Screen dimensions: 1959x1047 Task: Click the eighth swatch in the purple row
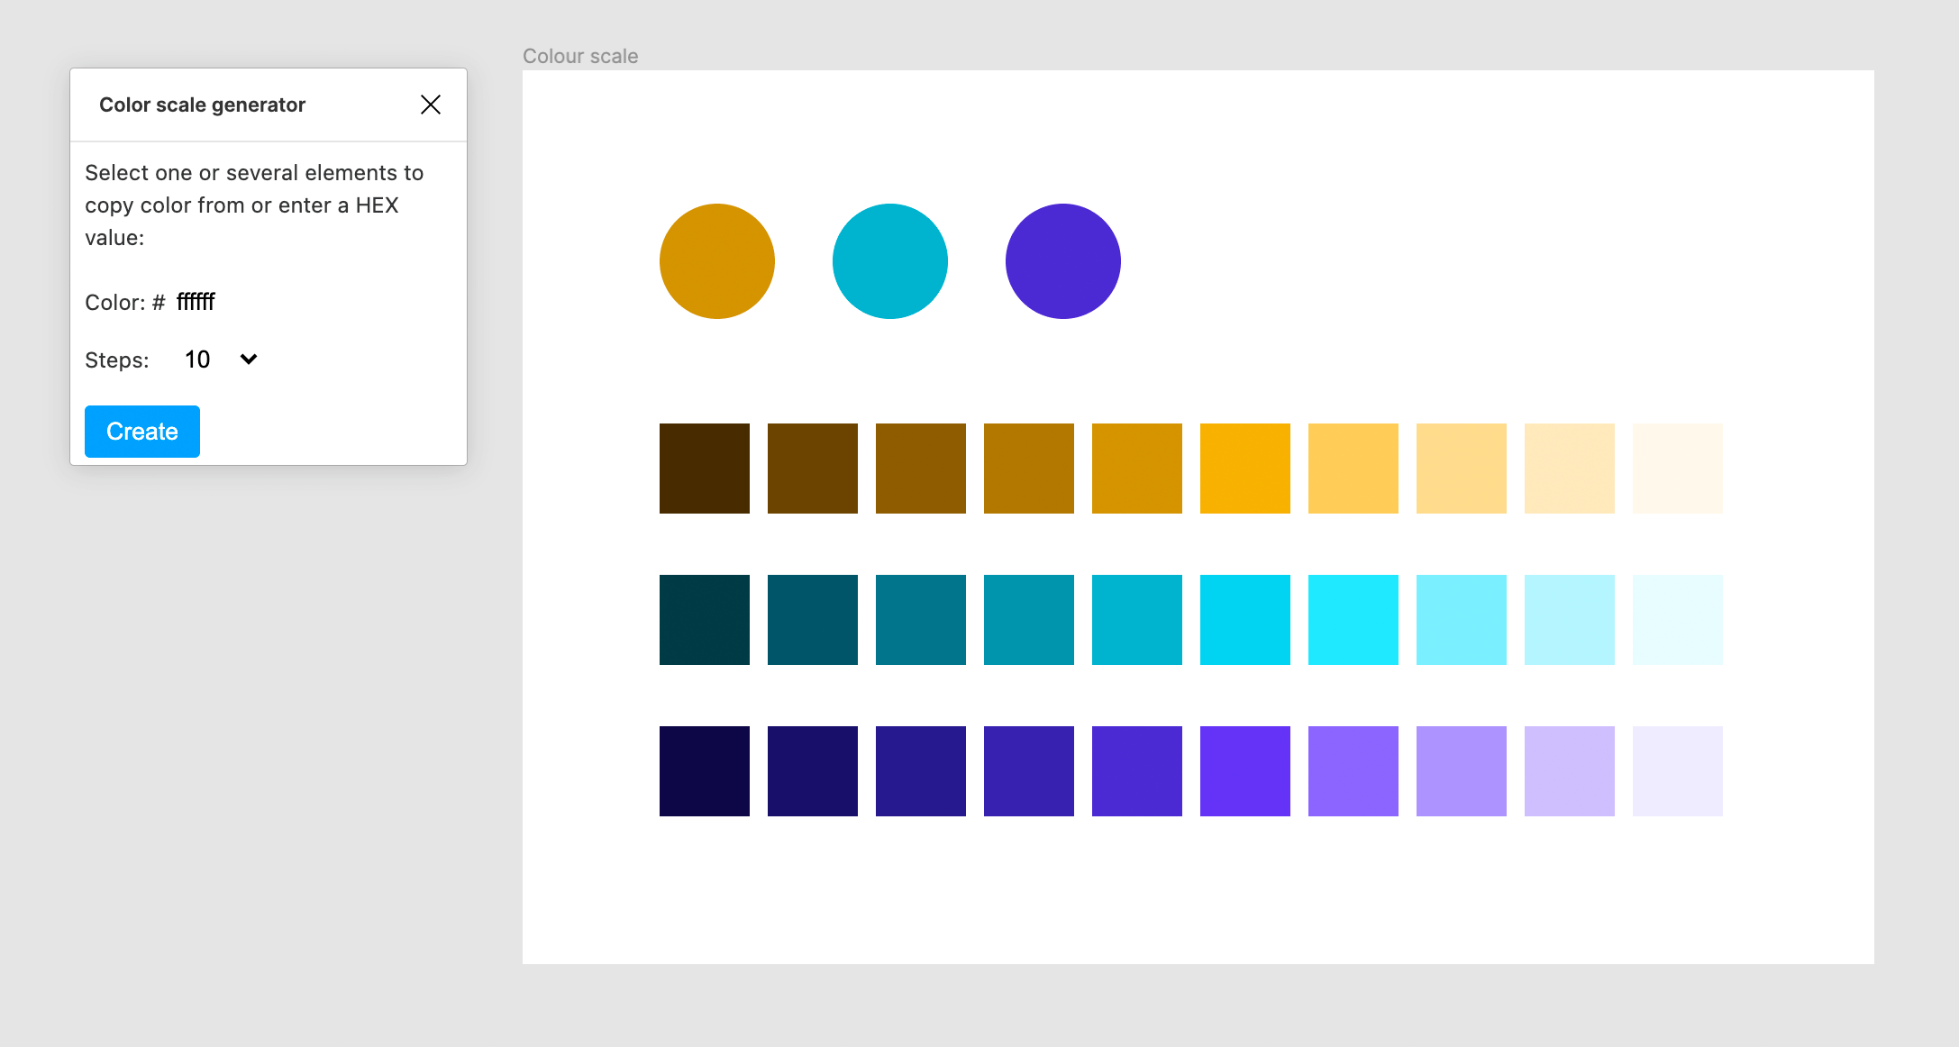point(1462,771)
